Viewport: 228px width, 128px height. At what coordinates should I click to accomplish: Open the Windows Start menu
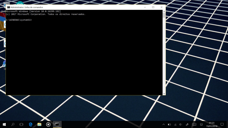click(4, 124)
